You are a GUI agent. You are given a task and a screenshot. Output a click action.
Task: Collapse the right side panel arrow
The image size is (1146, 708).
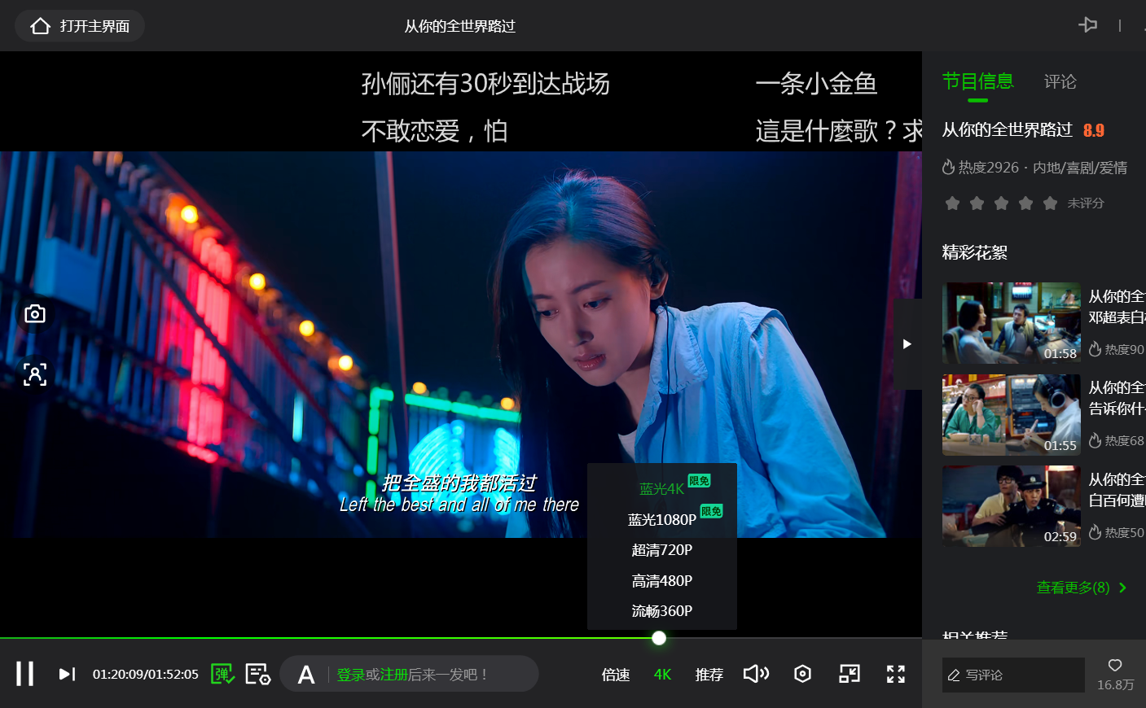pos(907,344)
